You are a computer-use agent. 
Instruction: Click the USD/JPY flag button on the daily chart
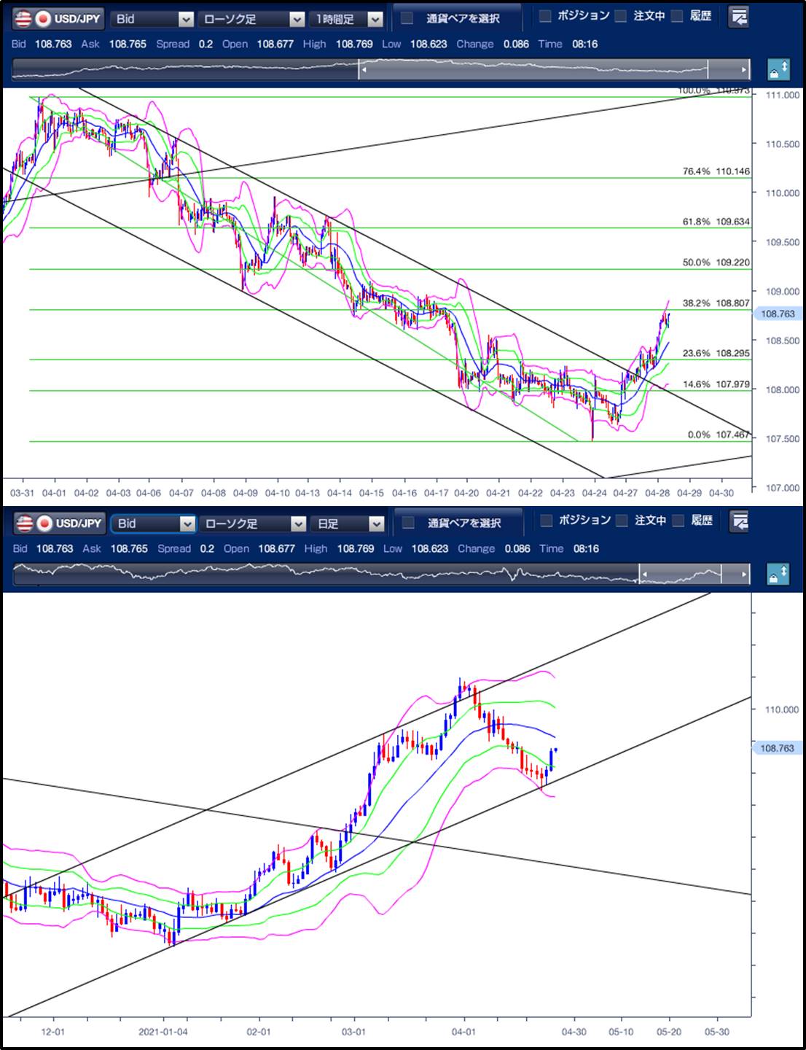point(60,523)
